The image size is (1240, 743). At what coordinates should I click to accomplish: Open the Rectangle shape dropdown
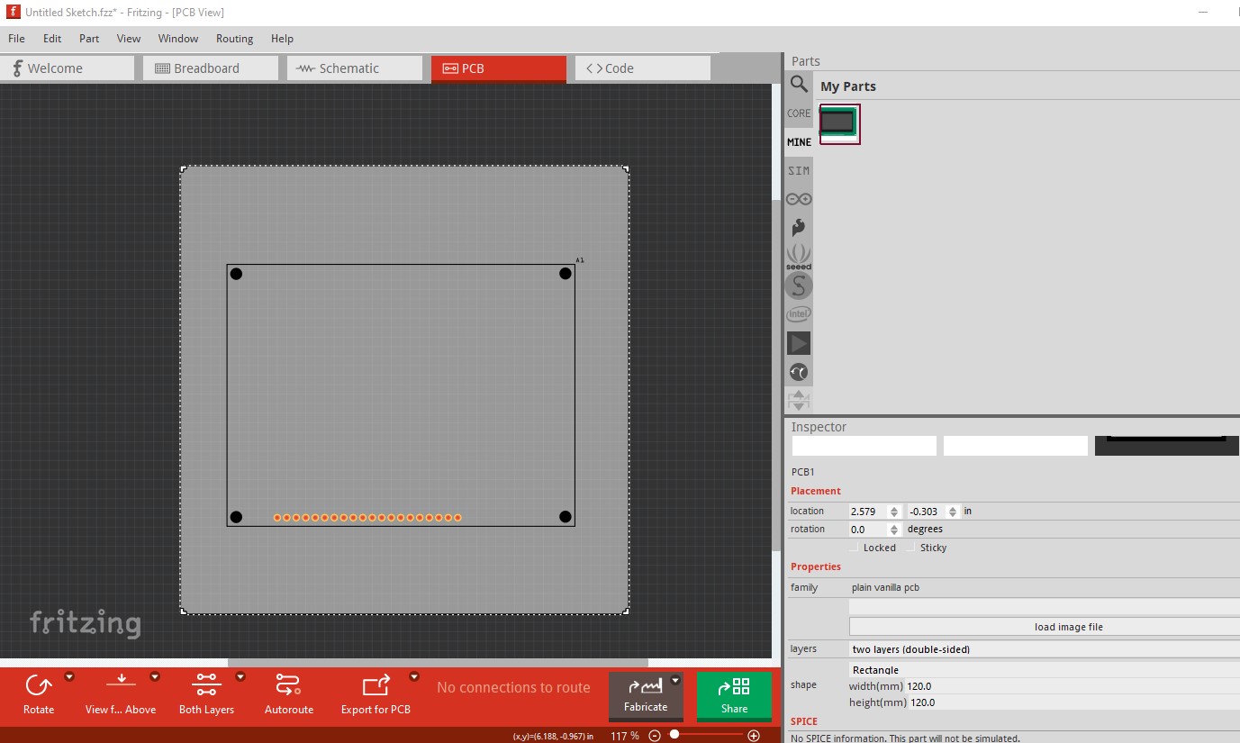pyautogui.click(x=1045, y=670)
